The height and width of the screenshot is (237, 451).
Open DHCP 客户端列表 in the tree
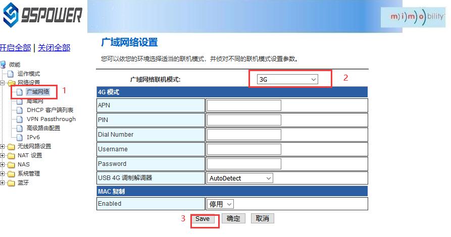49,110
